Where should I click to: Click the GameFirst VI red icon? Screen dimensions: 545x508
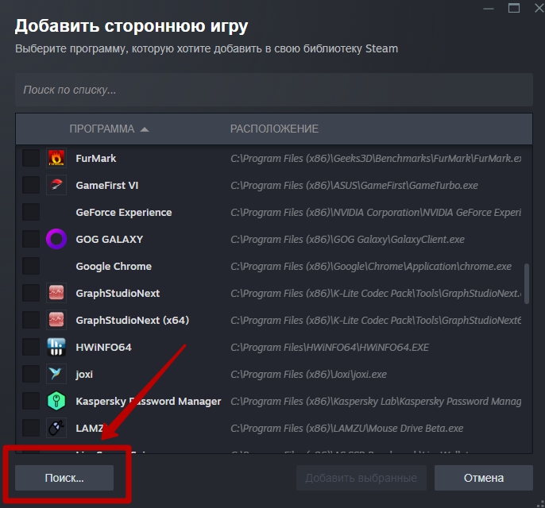click(x=56, y=186)
